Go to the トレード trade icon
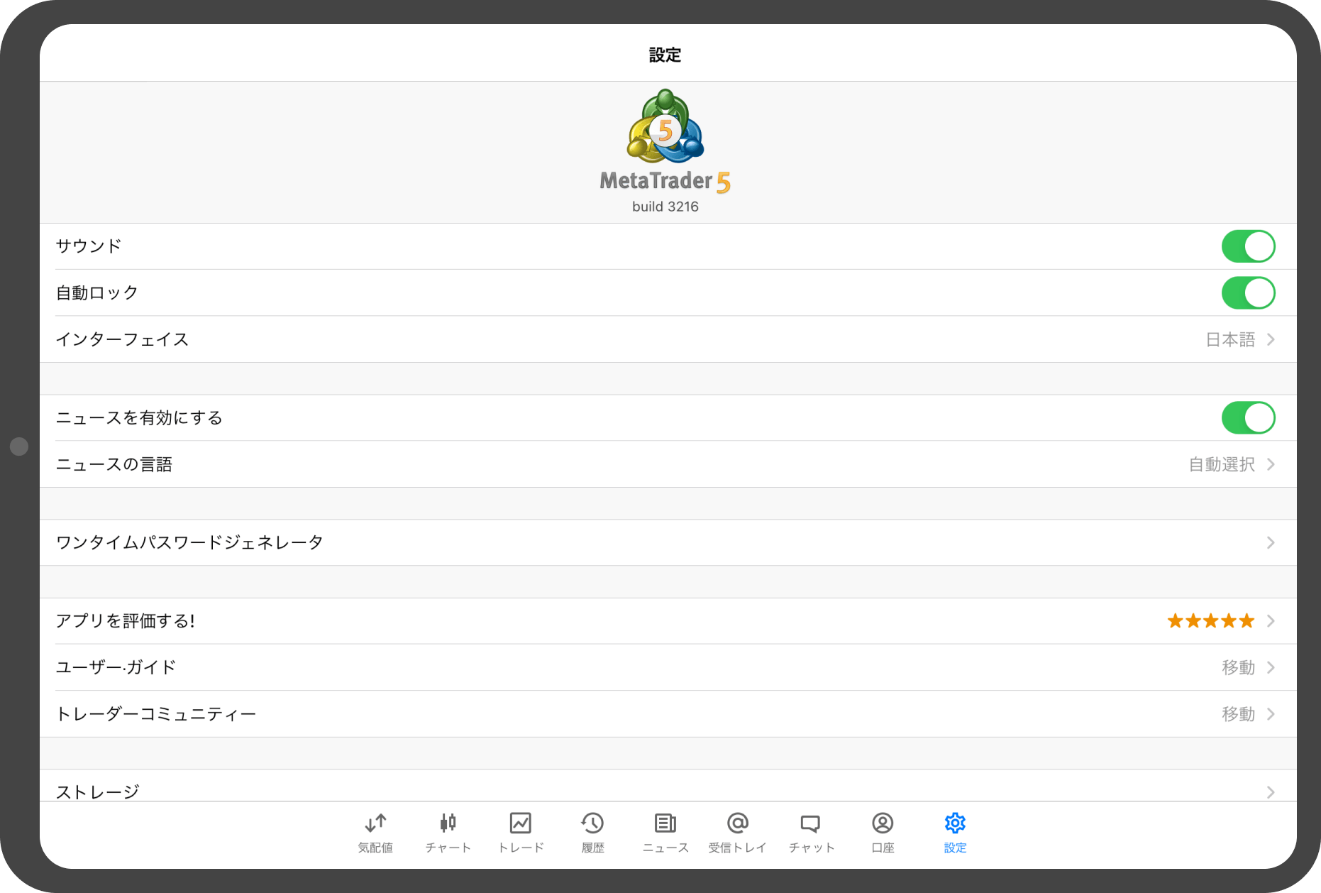The width and height of the screenshot is (1321, 893). click(x=520, y=823)
